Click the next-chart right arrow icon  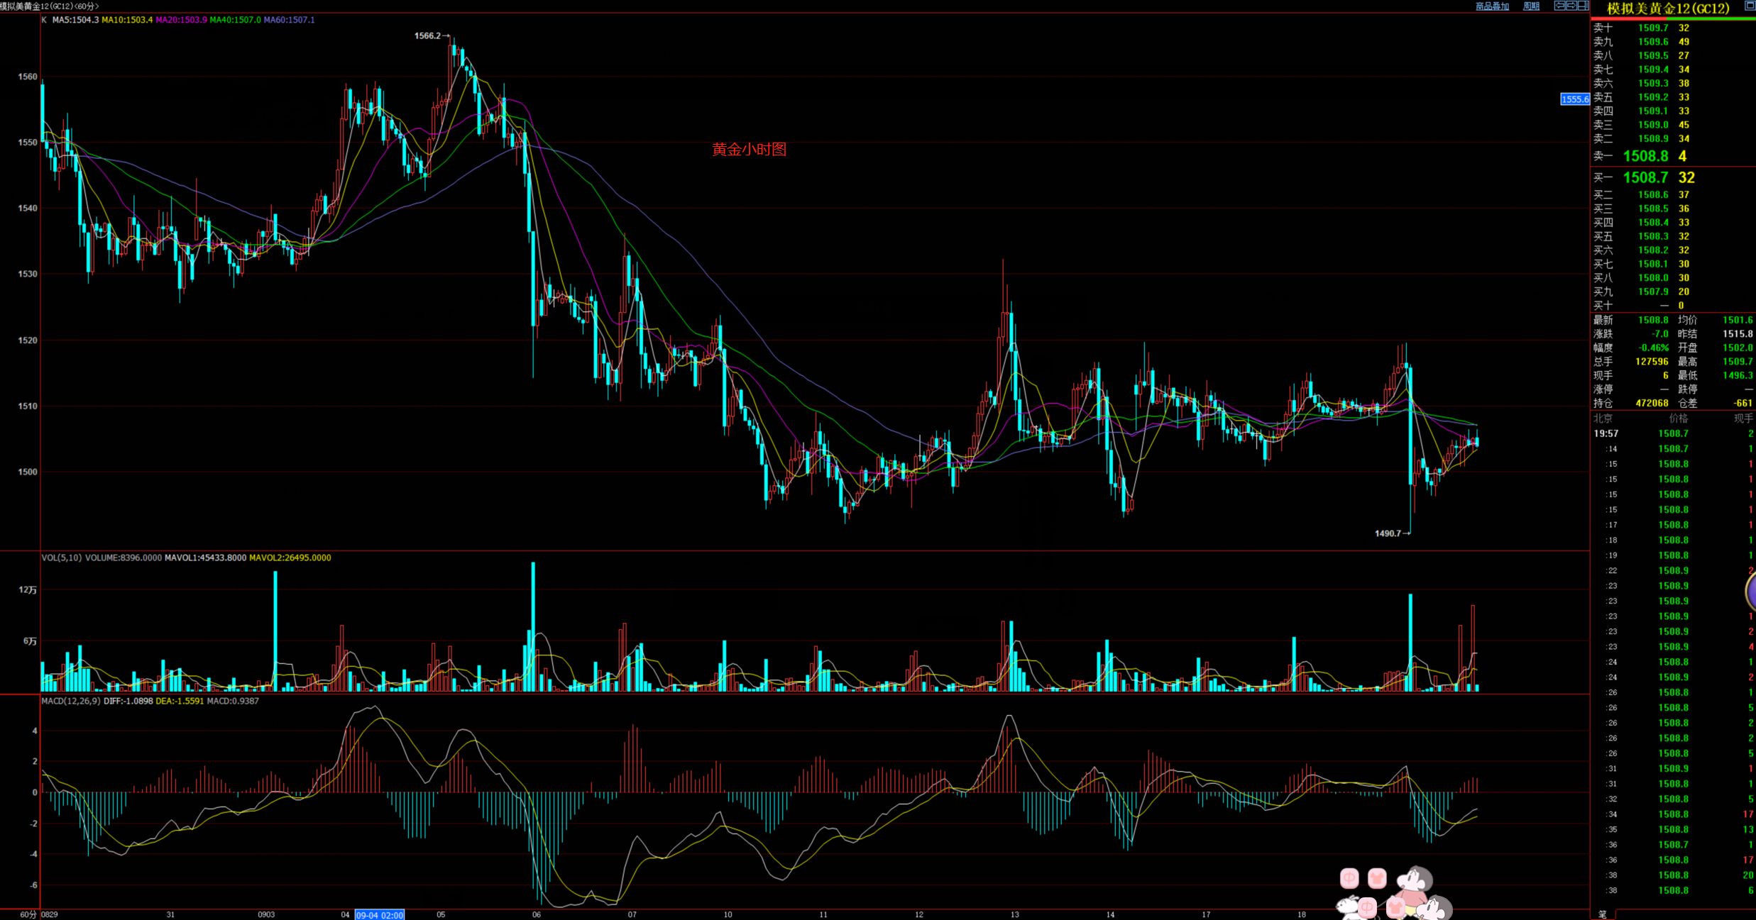tap(1571, 6)
